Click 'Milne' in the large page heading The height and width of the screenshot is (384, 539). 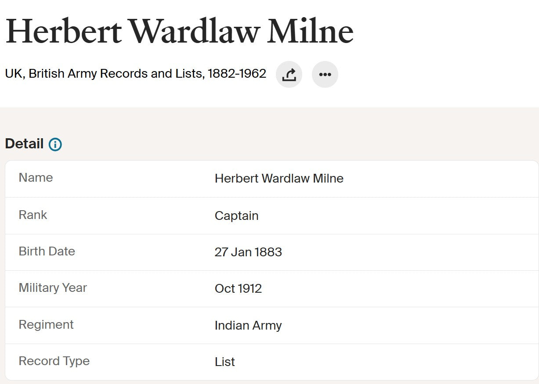pyautogui.click(x=310, y=32)
